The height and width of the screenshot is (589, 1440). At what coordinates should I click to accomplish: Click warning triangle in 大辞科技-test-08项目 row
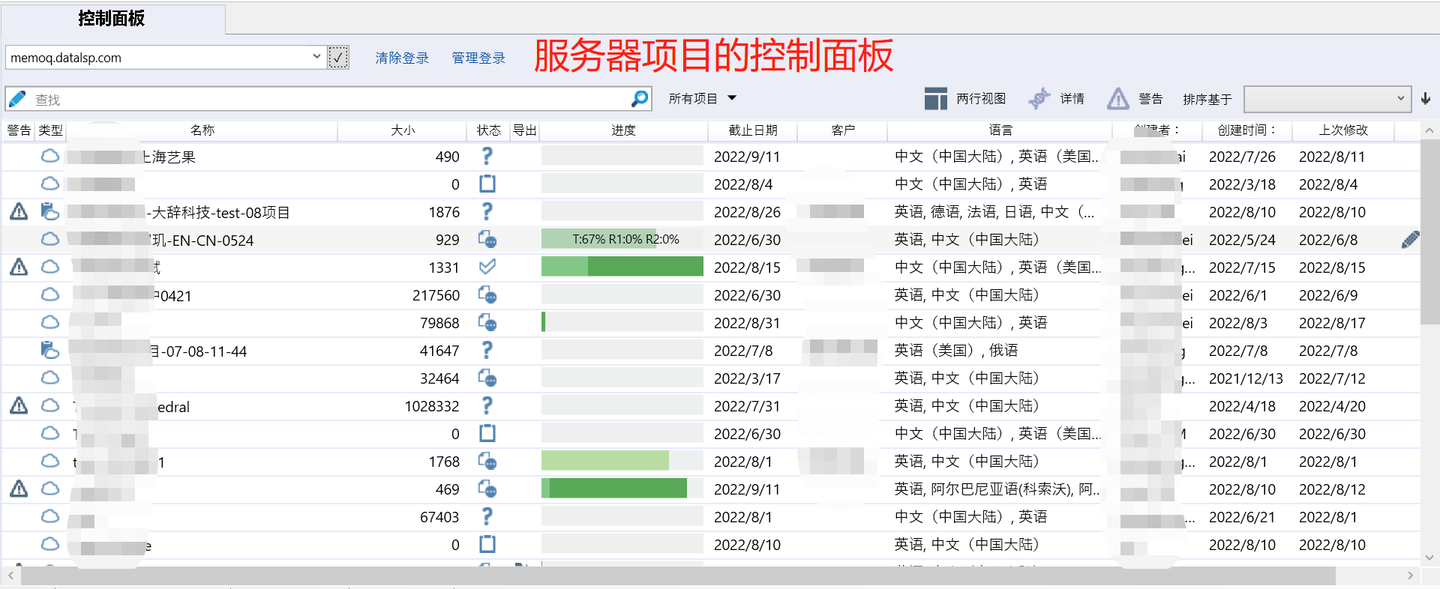[x=19, y=211]
